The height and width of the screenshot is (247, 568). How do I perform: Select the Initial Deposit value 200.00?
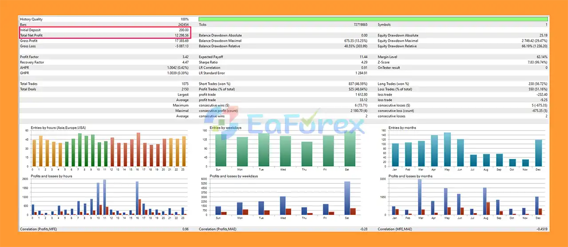(x=181, y=30)
